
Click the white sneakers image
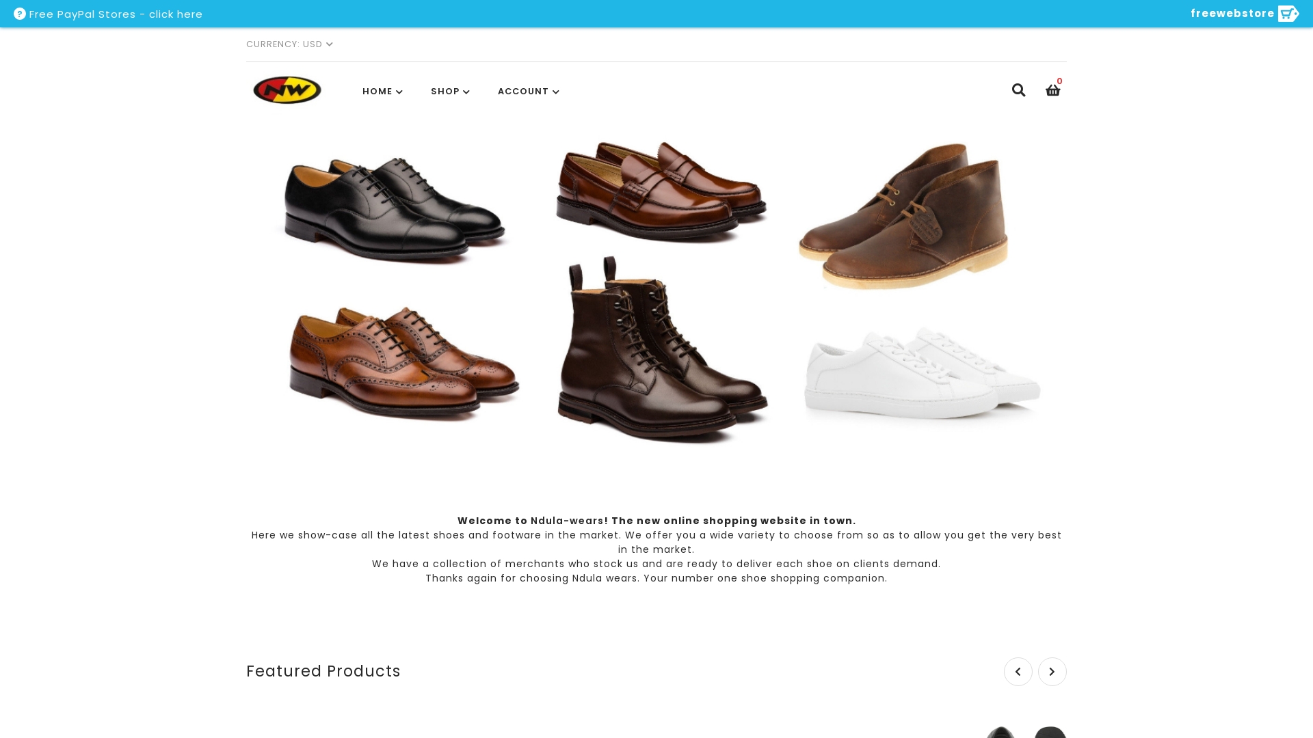922,374
